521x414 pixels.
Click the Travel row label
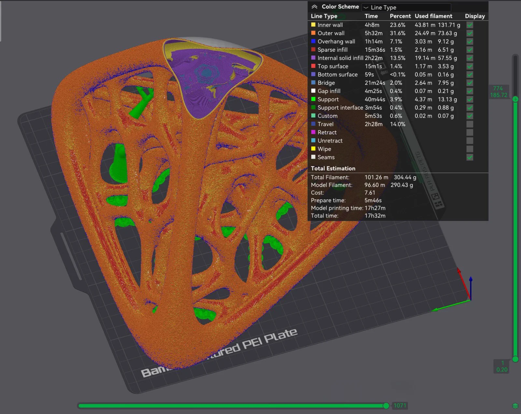coord(326,124)
